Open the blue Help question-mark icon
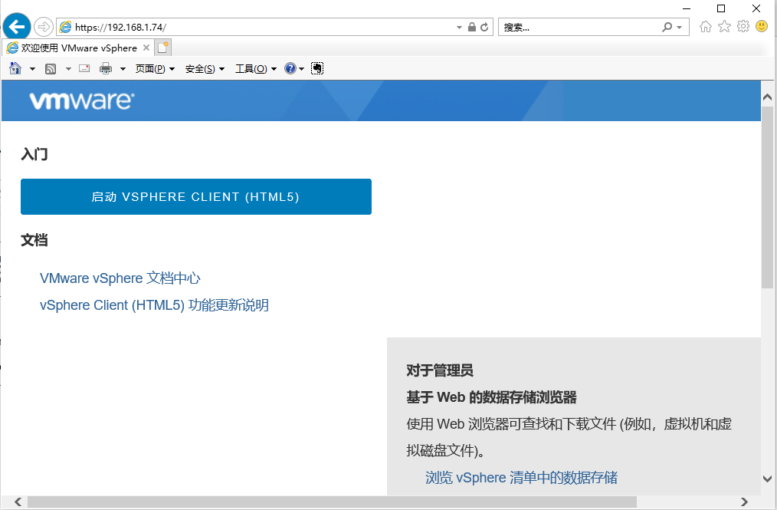This screenshot has width=777, height=510. 290,68
